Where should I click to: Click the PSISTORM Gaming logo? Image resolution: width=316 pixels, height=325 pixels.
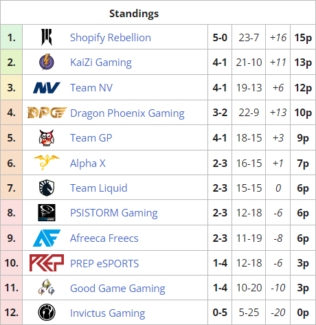click(x=47, y=212)
